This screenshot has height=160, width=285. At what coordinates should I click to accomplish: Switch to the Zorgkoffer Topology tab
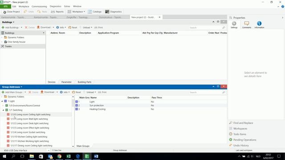point(77,17)
